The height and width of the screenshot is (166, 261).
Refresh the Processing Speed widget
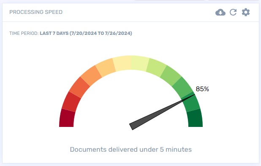tap(233, 12)
